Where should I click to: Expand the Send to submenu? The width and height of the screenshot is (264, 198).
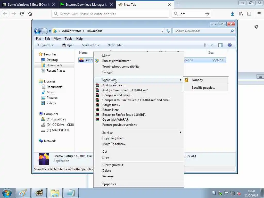click(180, 133)
